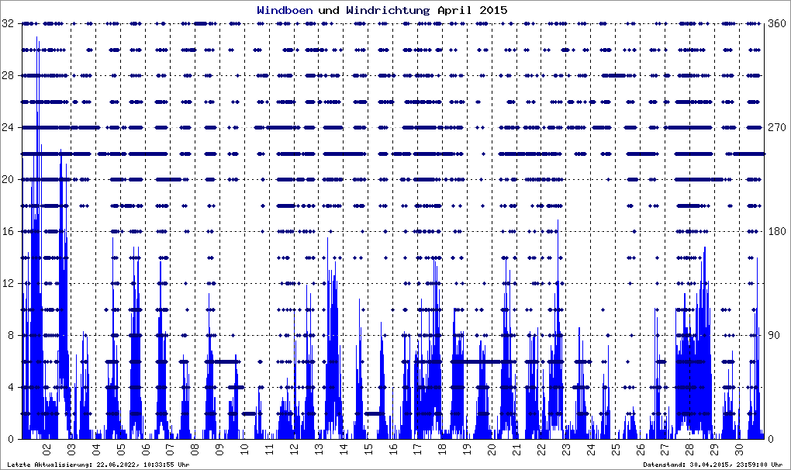Click left axis value 28
The width and height of the screenshot is (791, 470).
point(8,75)
